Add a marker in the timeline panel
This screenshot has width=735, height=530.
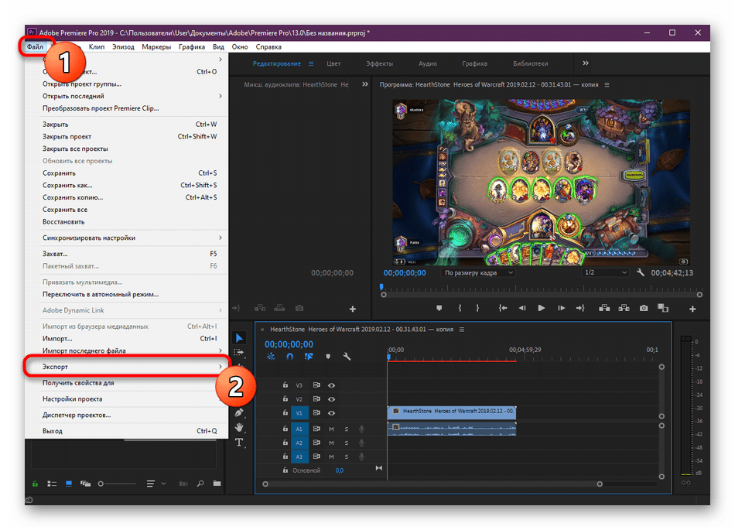[x=328, y=357]
